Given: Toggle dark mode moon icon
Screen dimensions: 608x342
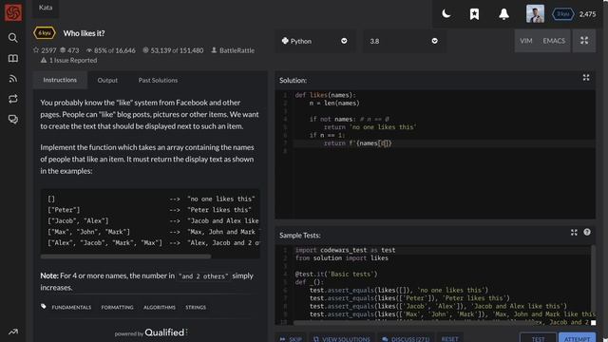Looking at the screenshot, I should [x=446, y=14].
